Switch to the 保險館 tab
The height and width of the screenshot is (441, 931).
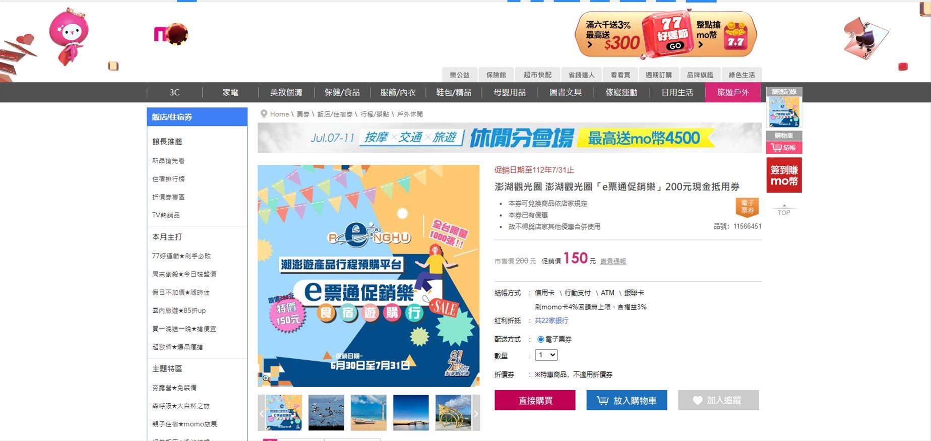point(496,75)
